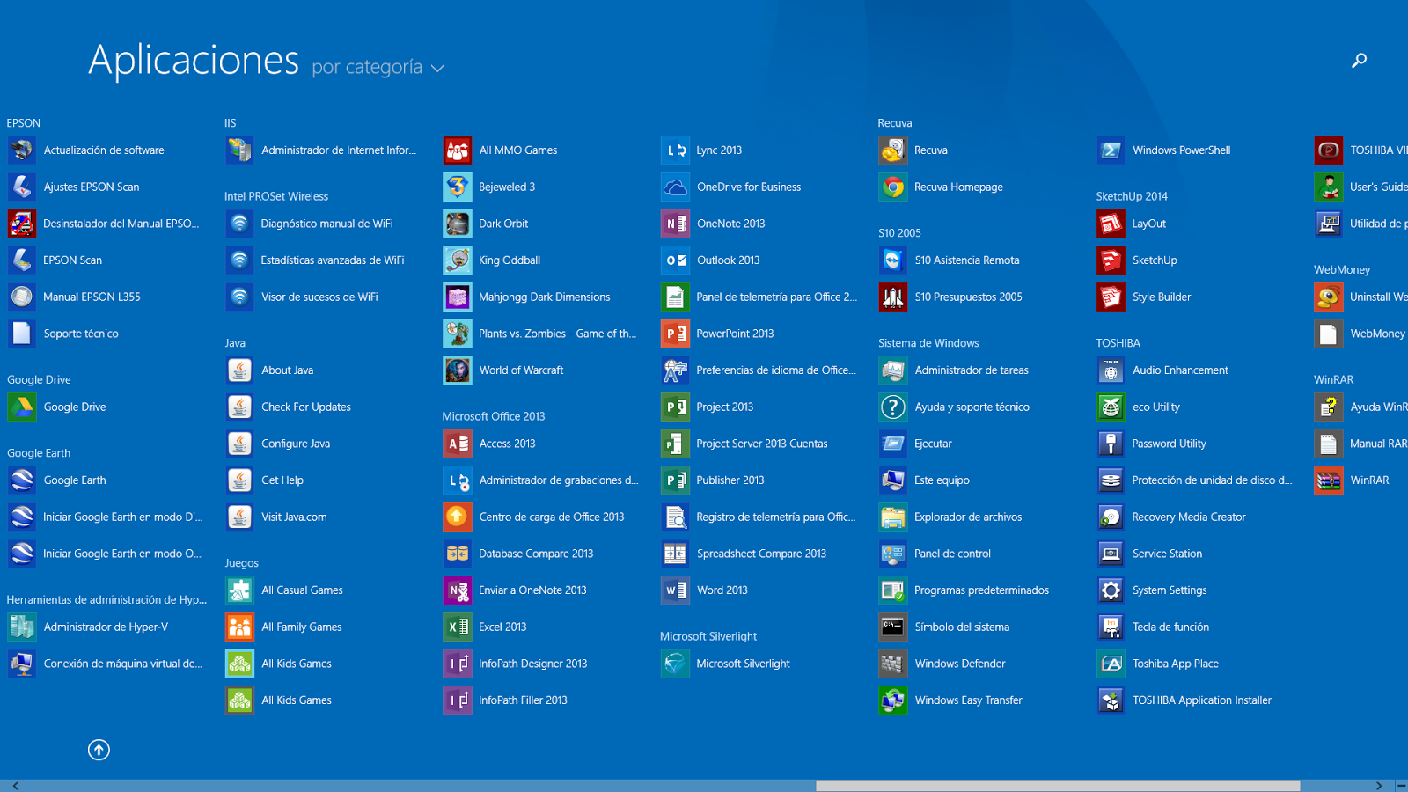The image size is (1408, 792).
Task: Click the Enviar a OneNote 2013 icon
Action: tap(458, 590)
